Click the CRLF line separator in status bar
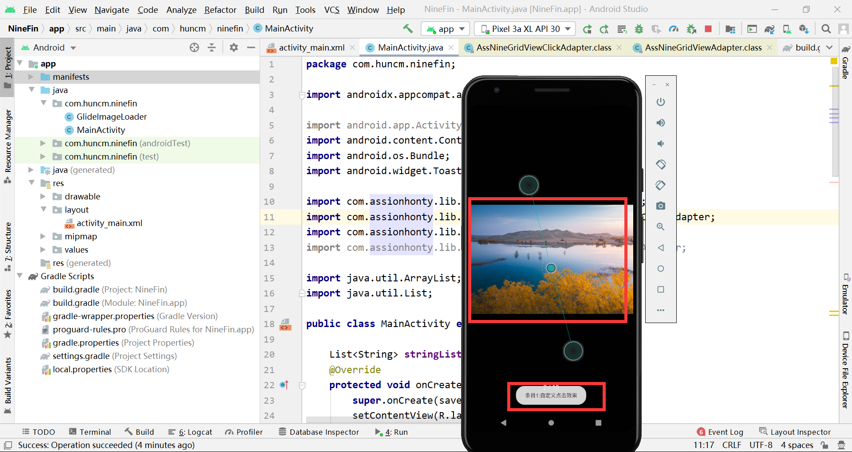 [731, 445]
